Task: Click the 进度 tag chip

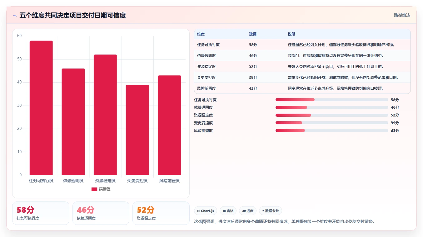Action: pos(248,211)
